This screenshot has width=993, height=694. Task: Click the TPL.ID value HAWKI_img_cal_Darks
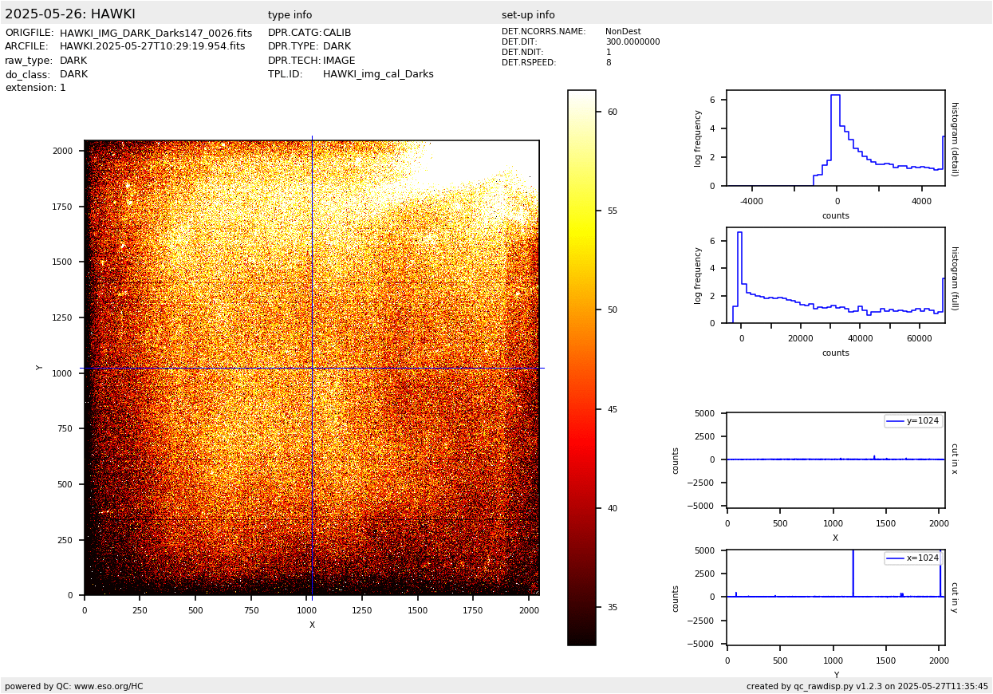pos(378,74)
